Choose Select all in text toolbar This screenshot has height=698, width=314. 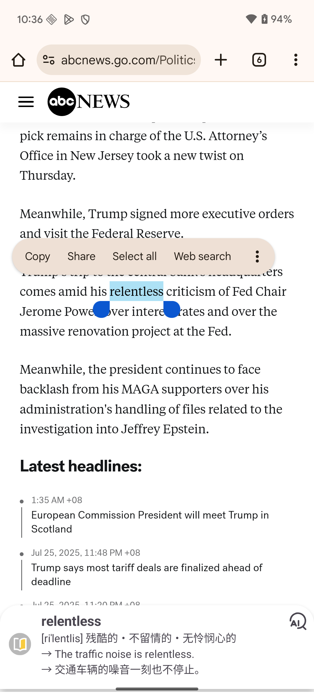135,256
